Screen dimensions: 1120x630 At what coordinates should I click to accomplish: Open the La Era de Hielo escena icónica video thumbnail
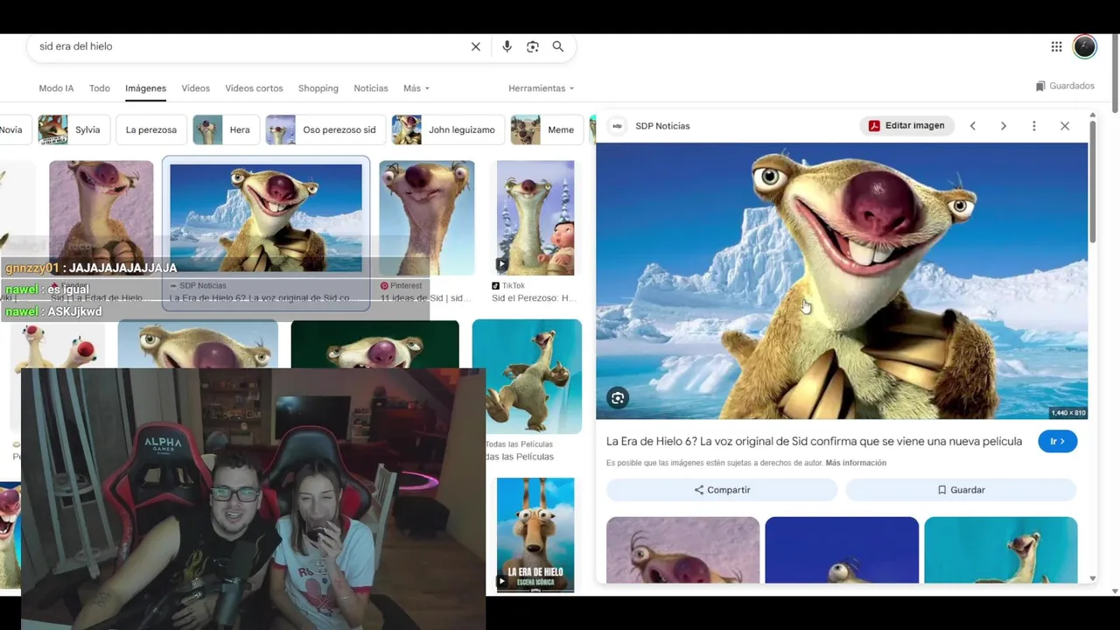point(535,535)
